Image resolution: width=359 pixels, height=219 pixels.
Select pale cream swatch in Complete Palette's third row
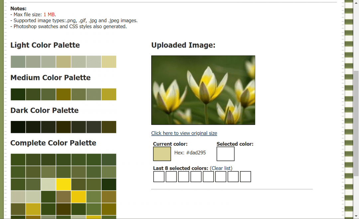tap(48, 184)
